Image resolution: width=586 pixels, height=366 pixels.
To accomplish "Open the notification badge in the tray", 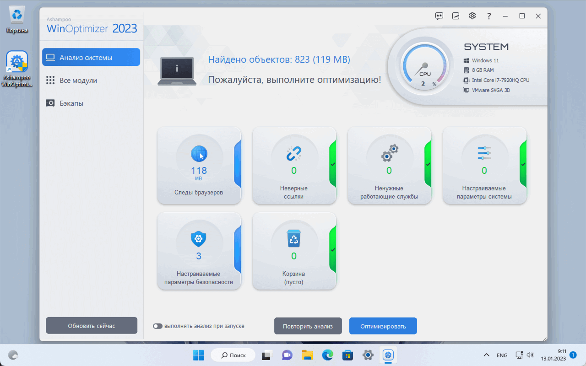I will coord(573,355).
